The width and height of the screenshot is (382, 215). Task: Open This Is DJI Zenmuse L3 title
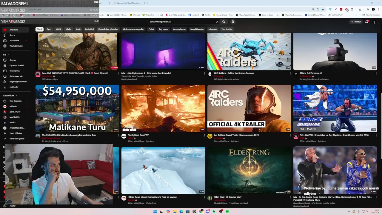[x=311, y=73]
